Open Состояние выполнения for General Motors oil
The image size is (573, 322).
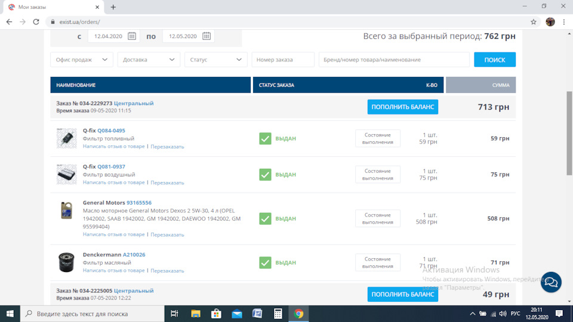(377, 218)
